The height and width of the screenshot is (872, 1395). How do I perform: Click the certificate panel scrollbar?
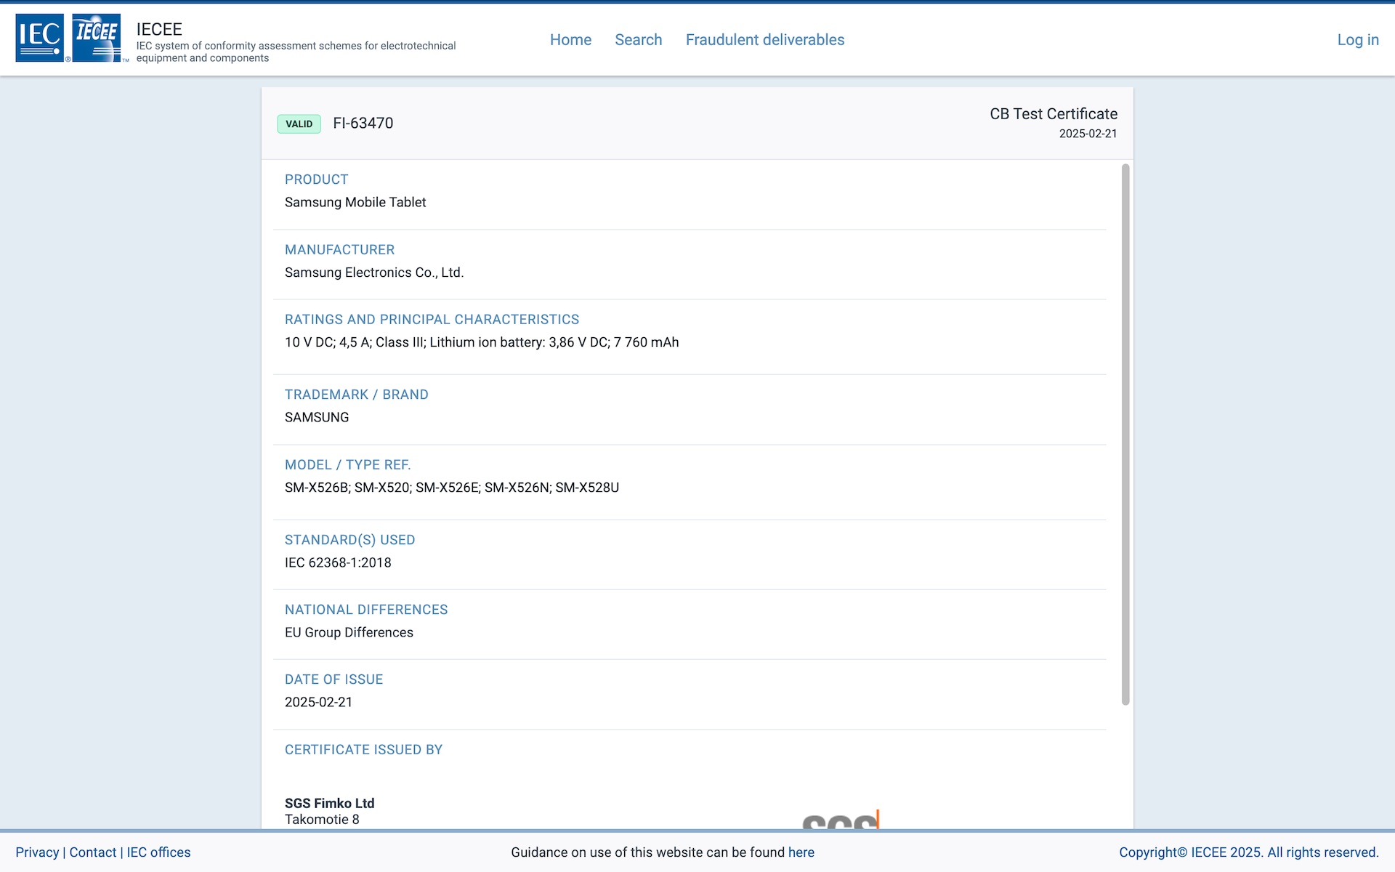click(x=1125, y=435)
